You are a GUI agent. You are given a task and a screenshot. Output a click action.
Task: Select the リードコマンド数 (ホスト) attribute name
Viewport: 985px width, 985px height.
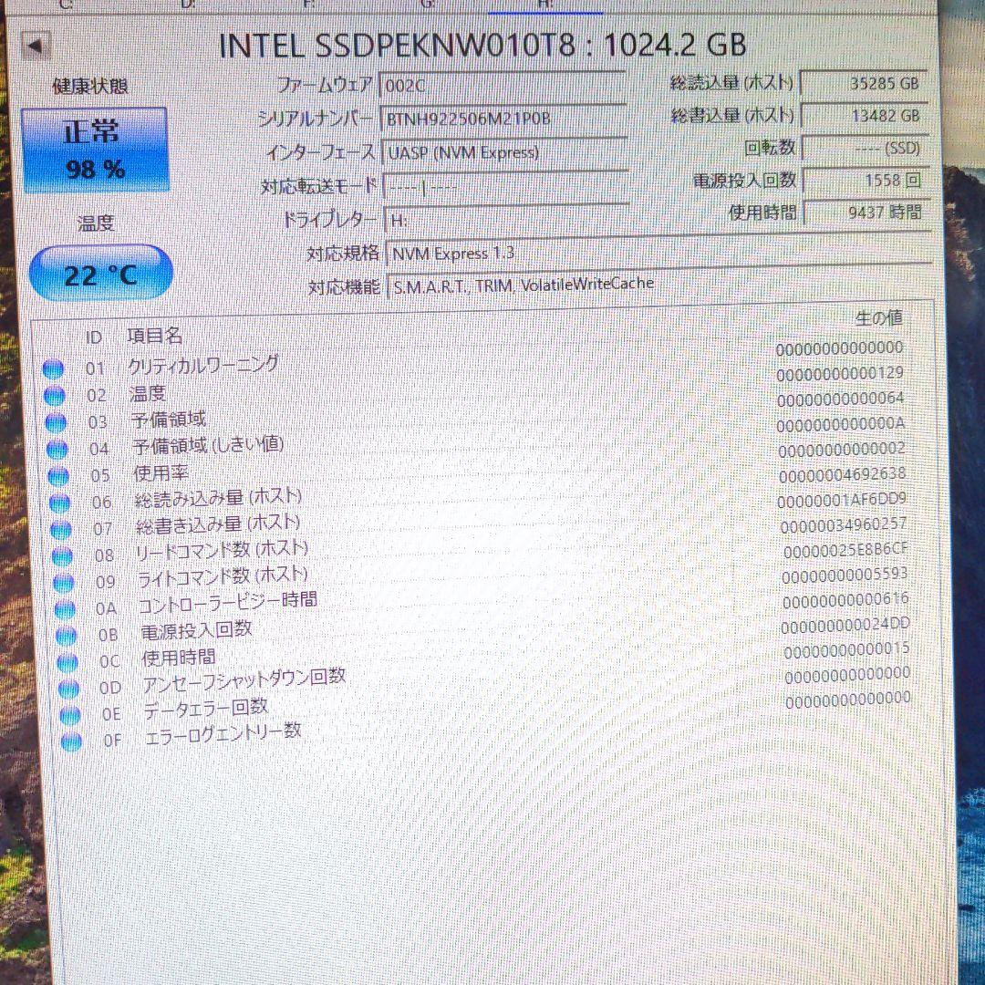click(222, 550)
